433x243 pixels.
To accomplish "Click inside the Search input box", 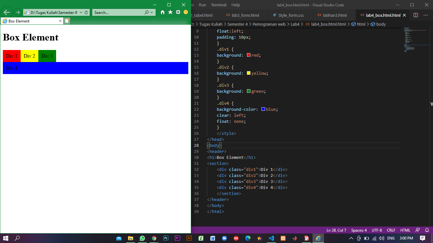I will click(117, 12).
